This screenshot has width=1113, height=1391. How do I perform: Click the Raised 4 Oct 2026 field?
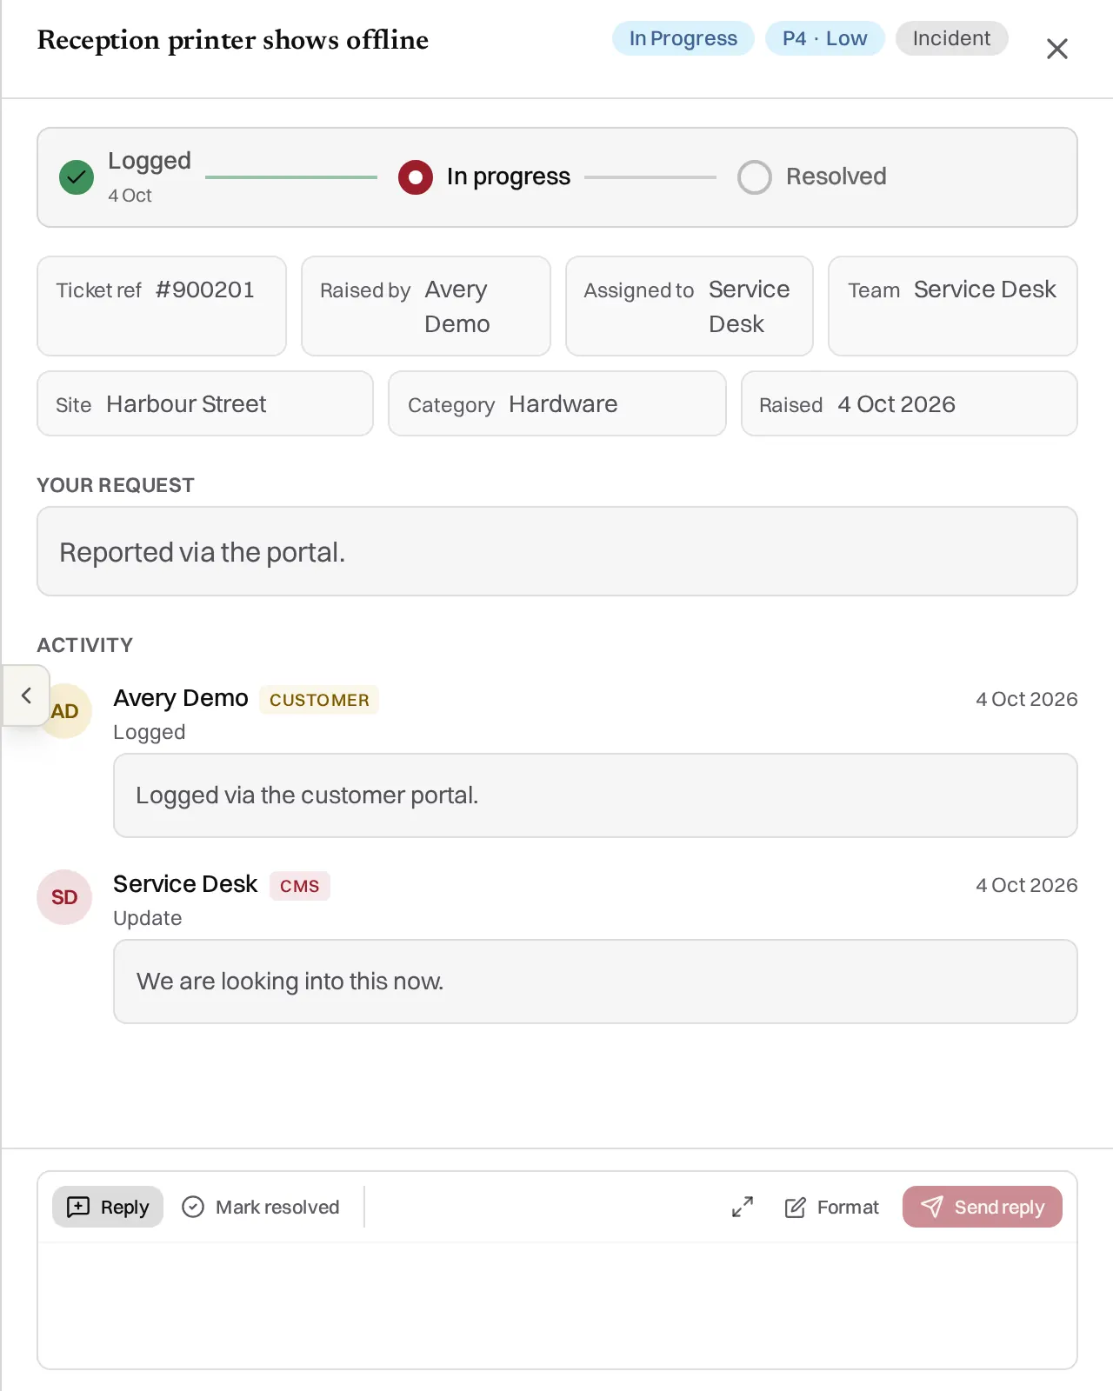coord(910,404)
